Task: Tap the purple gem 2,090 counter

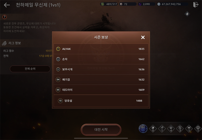Action: [146, 4]
